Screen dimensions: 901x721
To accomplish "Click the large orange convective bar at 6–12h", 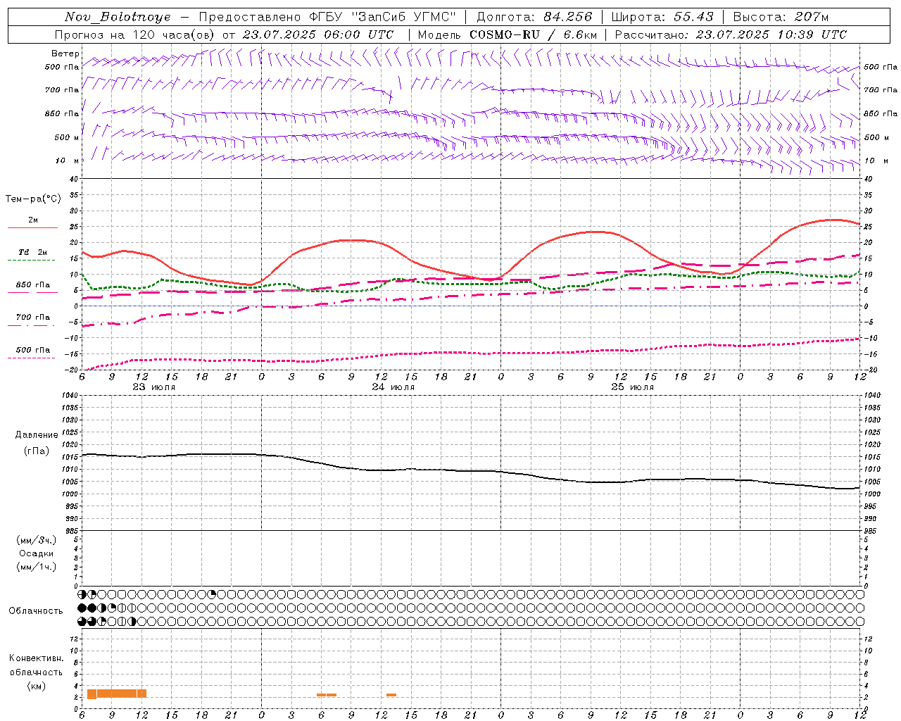I will [x=117, y=694].
